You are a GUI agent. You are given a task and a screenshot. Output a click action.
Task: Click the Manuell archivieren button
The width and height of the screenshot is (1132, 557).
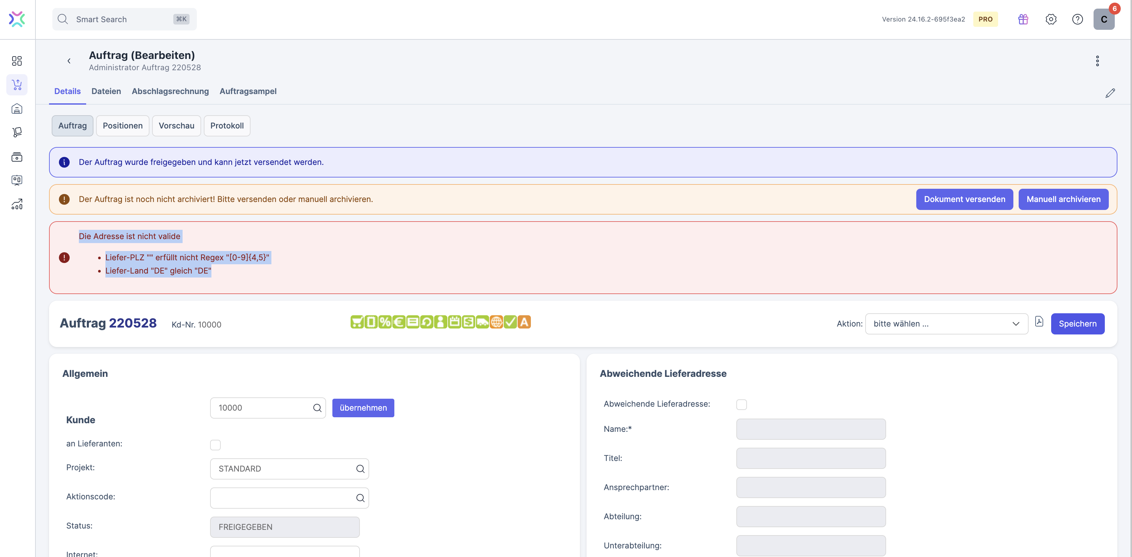[x=1063, y=199]
